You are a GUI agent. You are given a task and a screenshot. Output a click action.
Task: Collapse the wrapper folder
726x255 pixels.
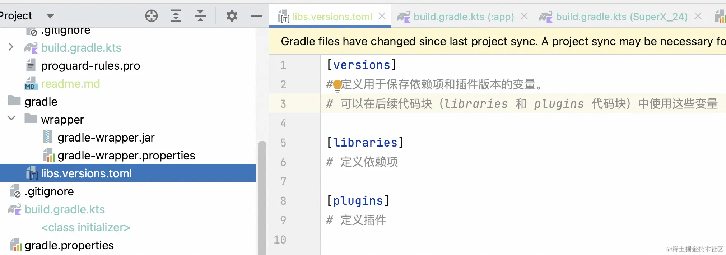click(11, 118)
